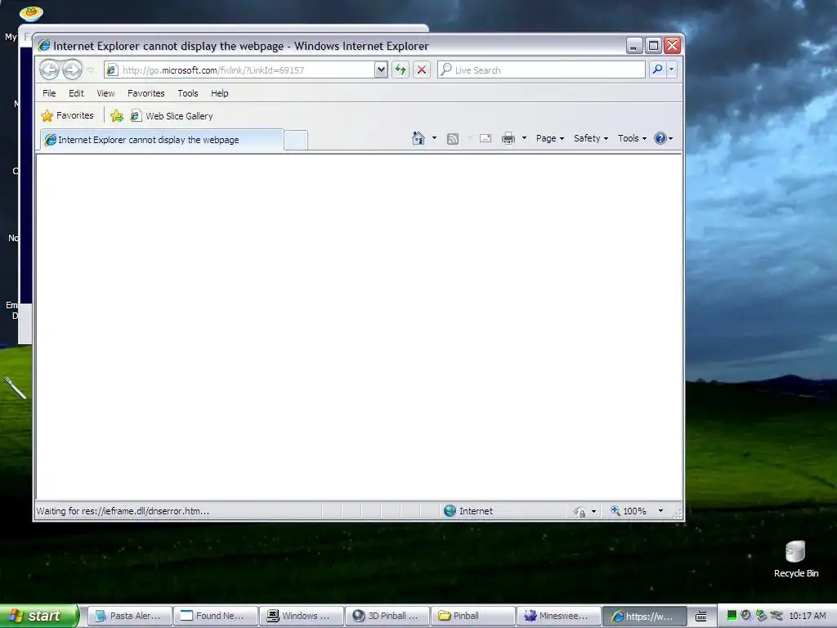Image resolution: width=837 pixels, height=628 pixels.
Task: Open the Page command bar menu
Action: click(550, 138)
